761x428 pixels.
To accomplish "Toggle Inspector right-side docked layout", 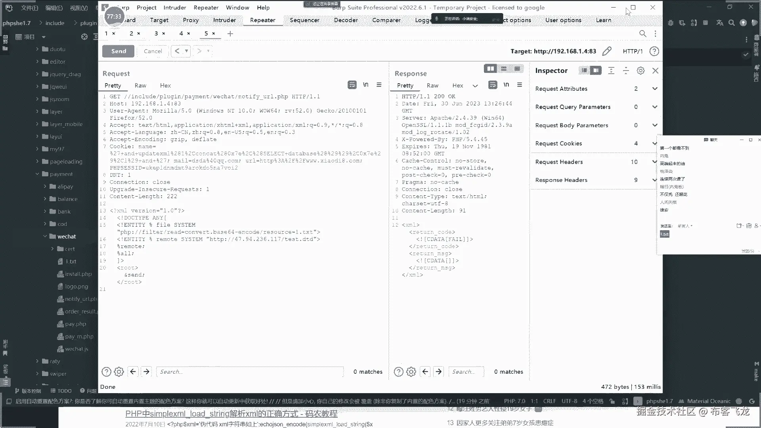I will click(595, 71).
